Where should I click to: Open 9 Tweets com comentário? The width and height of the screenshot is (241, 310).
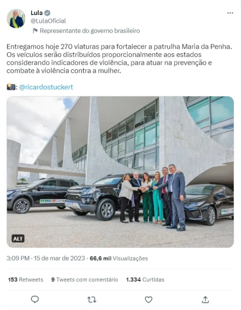click(84, 280)
